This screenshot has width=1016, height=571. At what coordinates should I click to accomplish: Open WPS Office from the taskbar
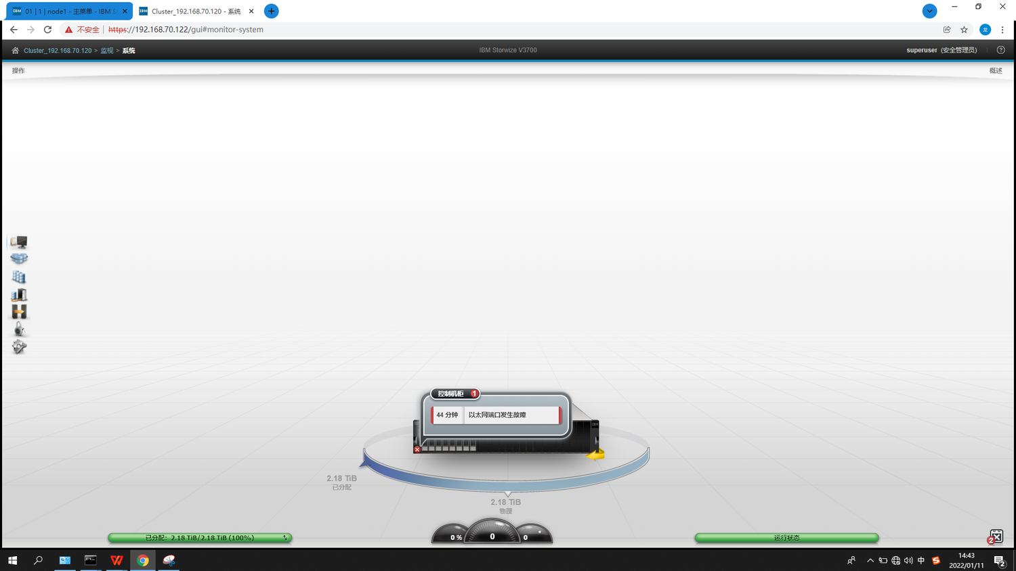pos(117,560)
